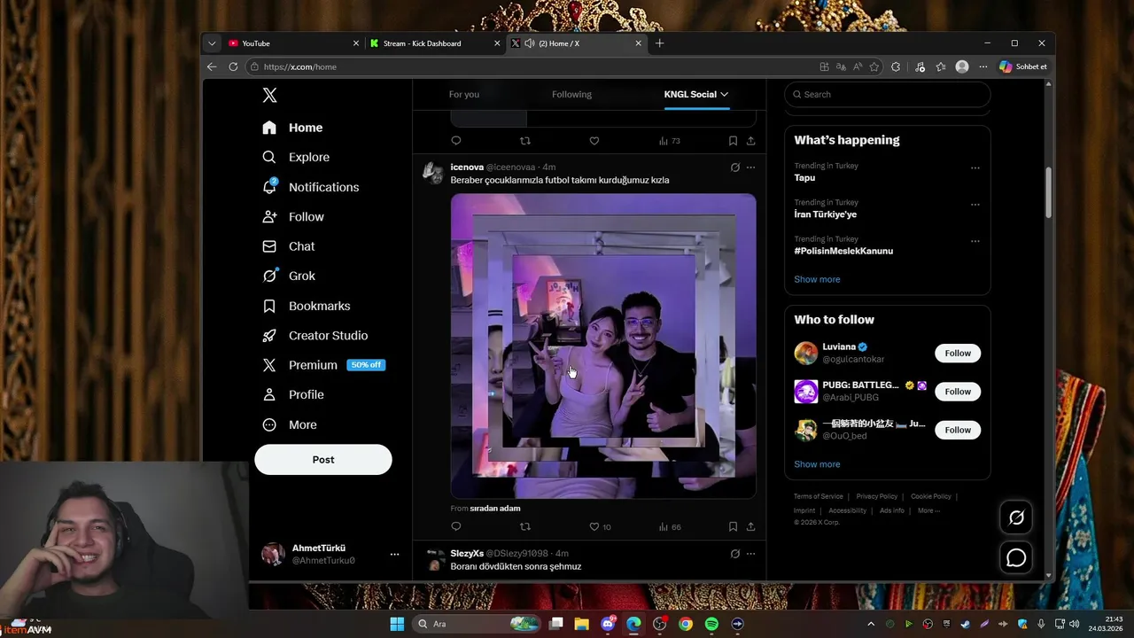Open more options for Tapu trend

click(975, 167)
